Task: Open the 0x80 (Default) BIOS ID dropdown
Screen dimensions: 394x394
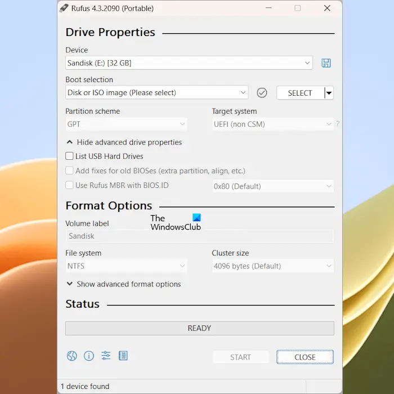Action: click(x=273, y=186)
